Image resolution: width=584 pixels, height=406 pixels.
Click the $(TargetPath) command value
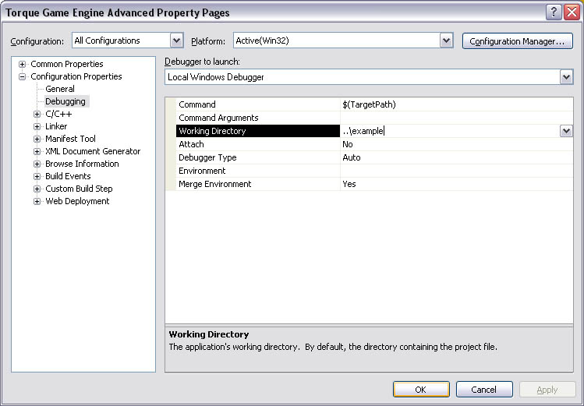click(369, 104)
